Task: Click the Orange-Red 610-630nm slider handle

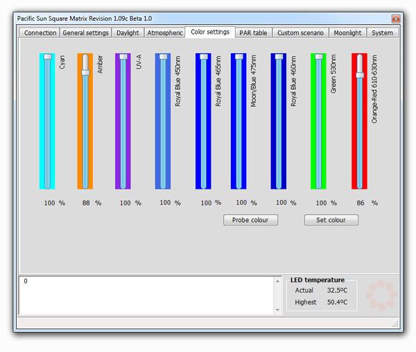Action: 360,75
